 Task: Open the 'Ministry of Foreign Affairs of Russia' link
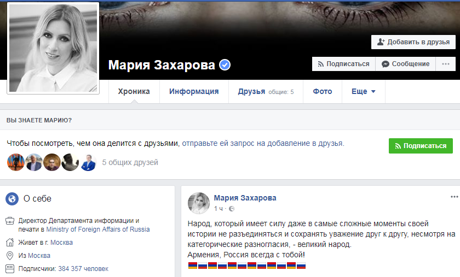[x=98, y=229]
